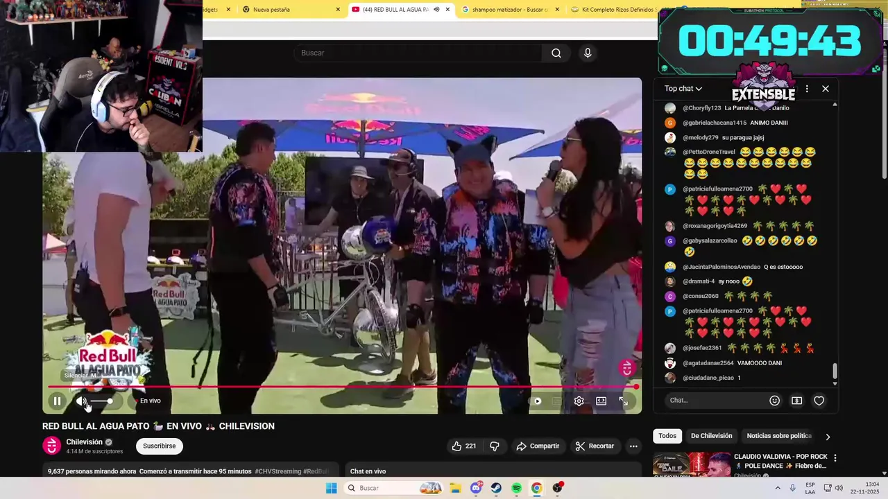This screenshot has width=888, height=499.
Task: Open Google Chrome from taskbar
Action: tap(536, 488)
